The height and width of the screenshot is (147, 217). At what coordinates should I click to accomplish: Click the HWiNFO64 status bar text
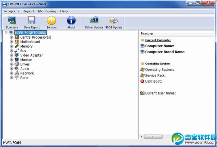(12, 143)
